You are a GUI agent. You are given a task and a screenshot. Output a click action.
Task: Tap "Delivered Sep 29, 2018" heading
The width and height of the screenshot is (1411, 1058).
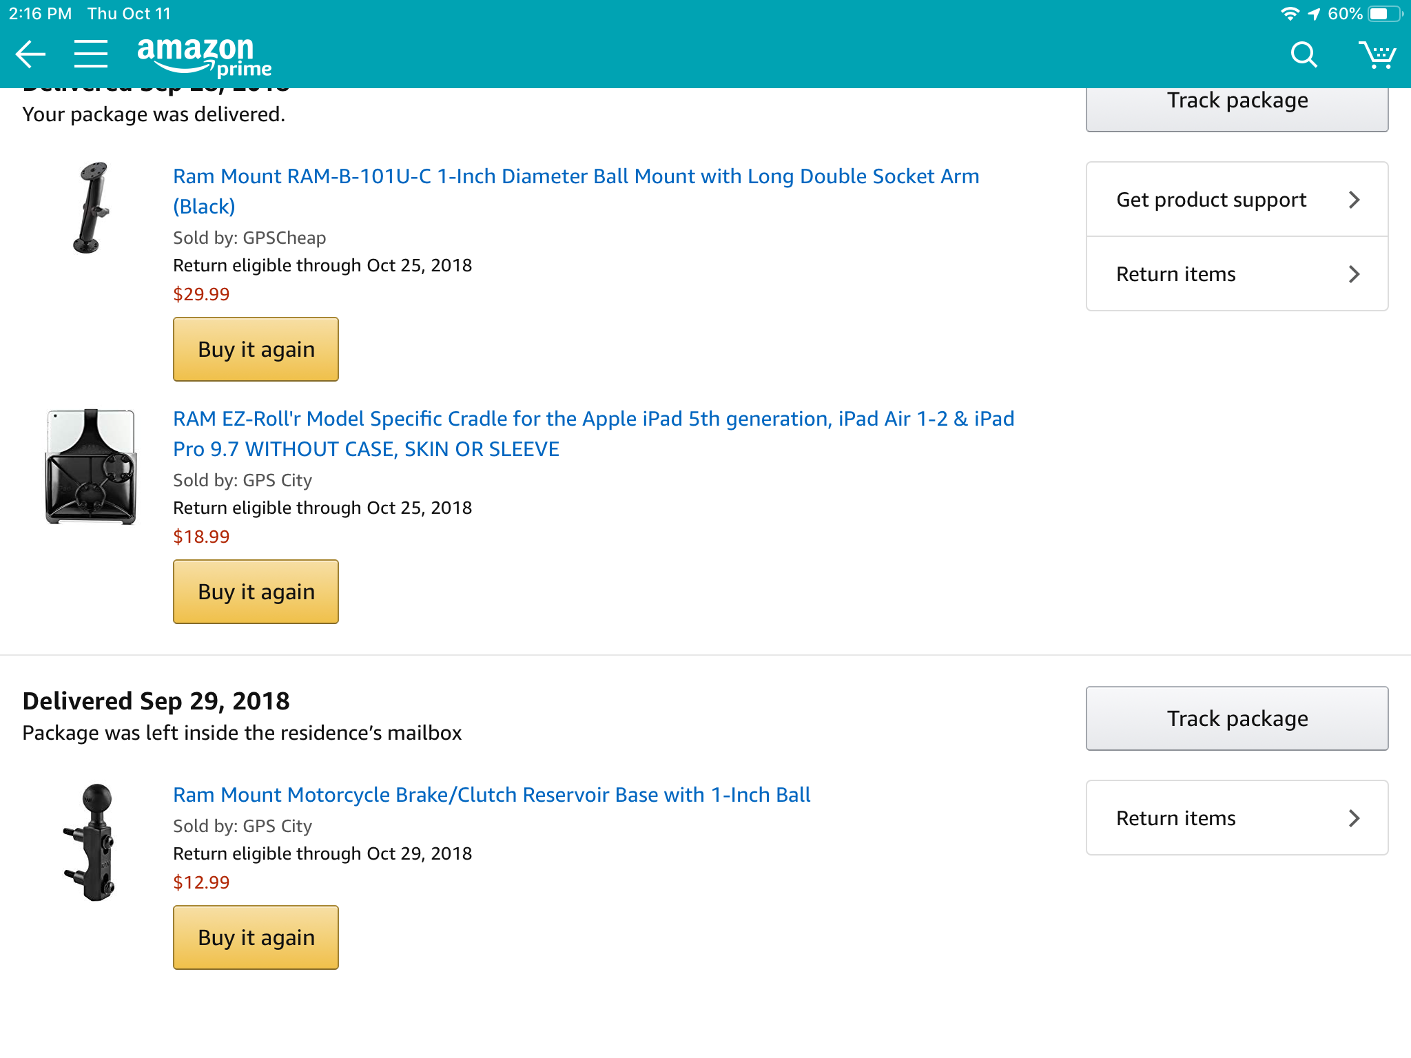tap(156, 701)
